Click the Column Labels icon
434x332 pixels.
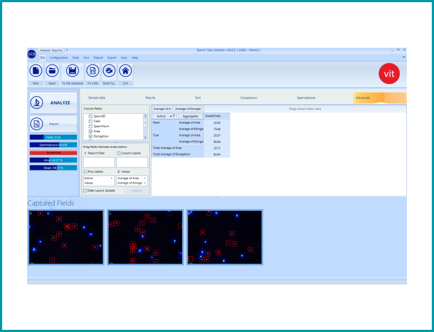click(x=118, y=153)
